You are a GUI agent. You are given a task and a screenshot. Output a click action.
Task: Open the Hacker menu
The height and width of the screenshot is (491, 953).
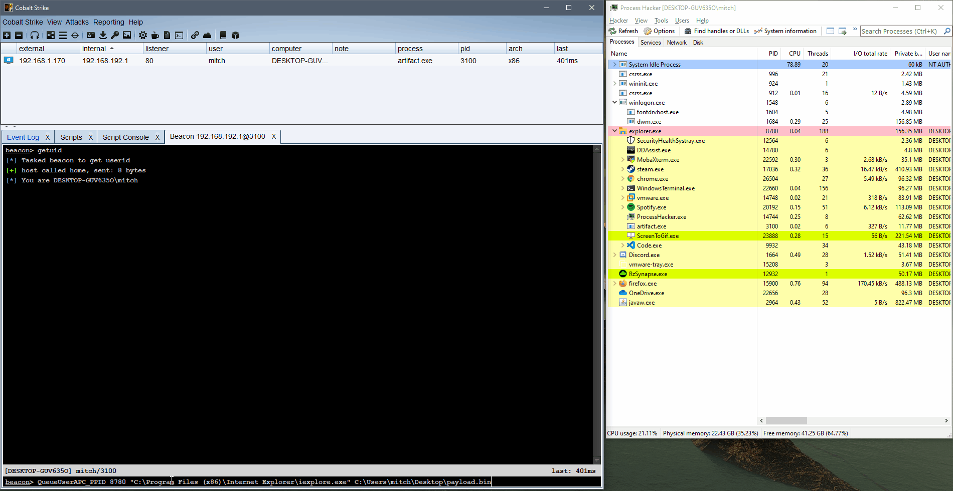[618, 21]
